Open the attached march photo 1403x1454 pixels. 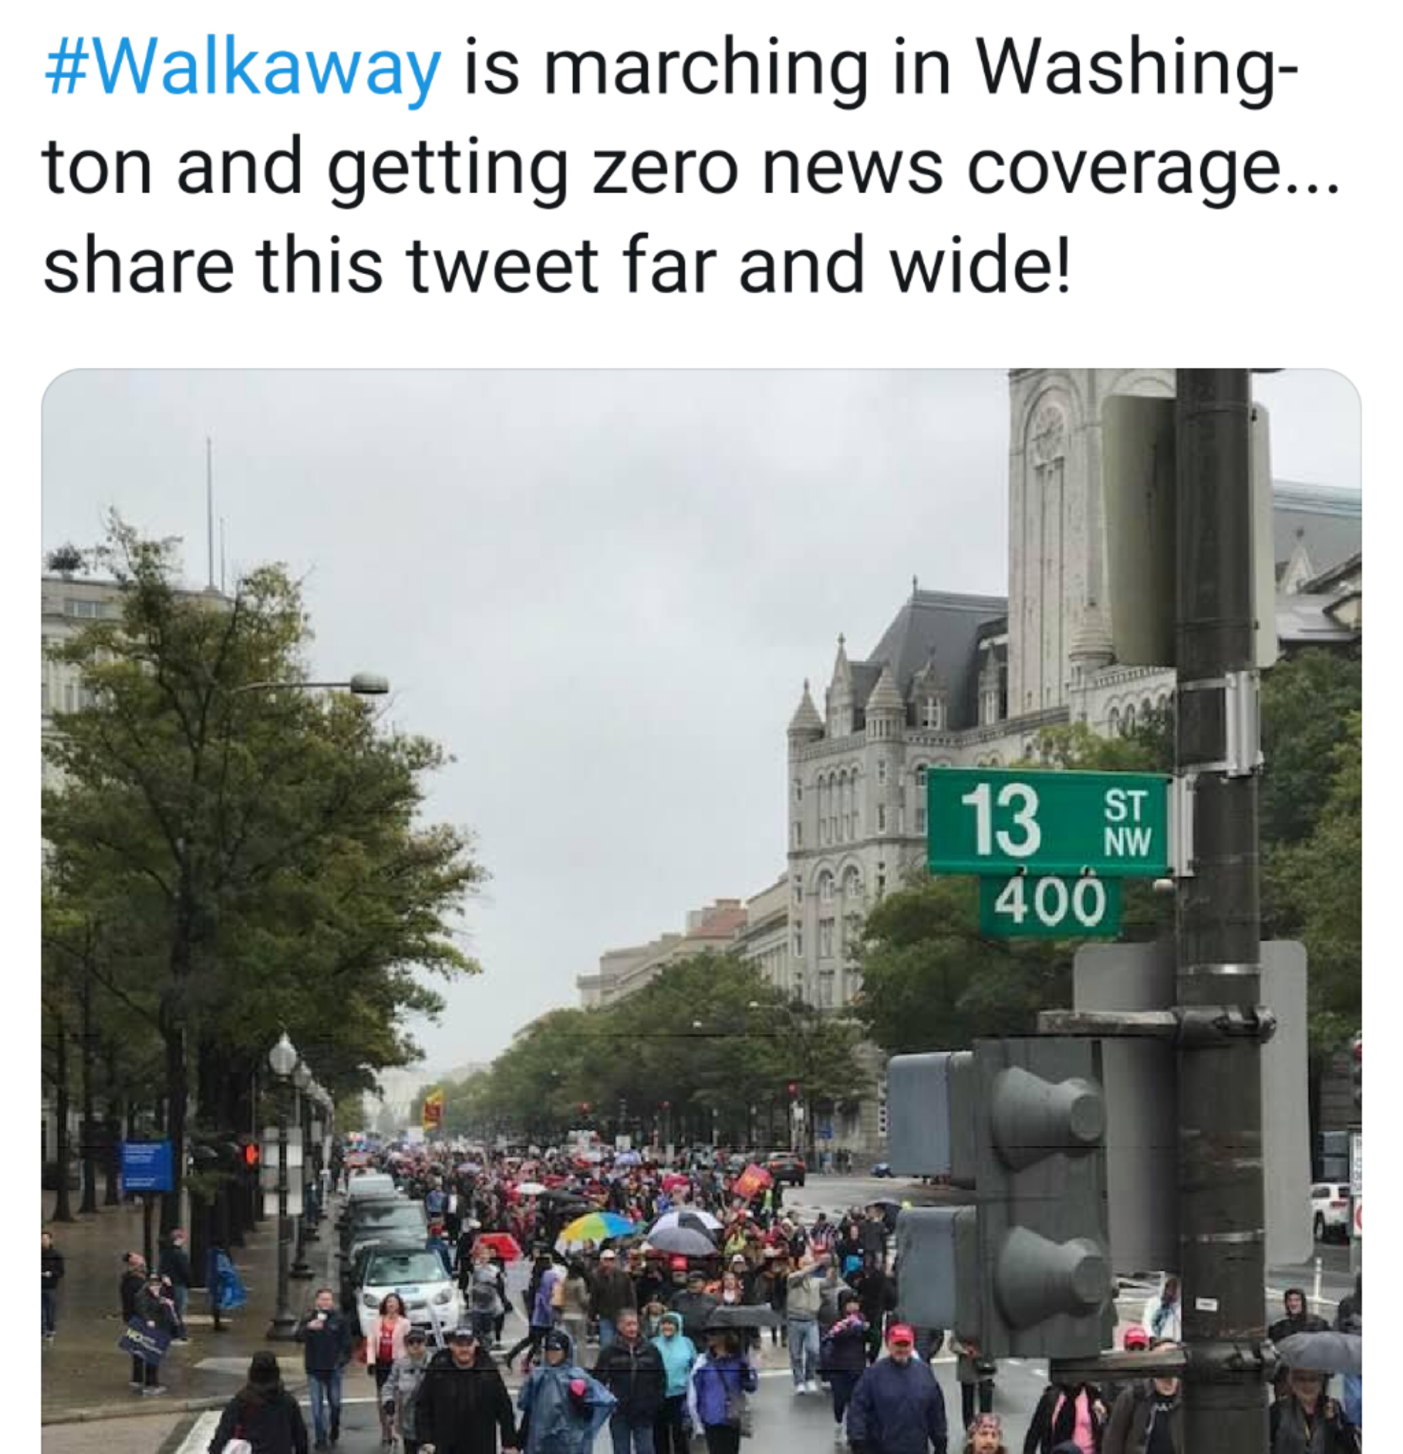tap(701, 911)
